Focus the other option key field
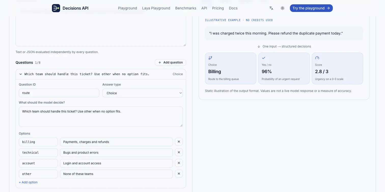The height and width of the screenshot is (192, 385). [38, 174]
